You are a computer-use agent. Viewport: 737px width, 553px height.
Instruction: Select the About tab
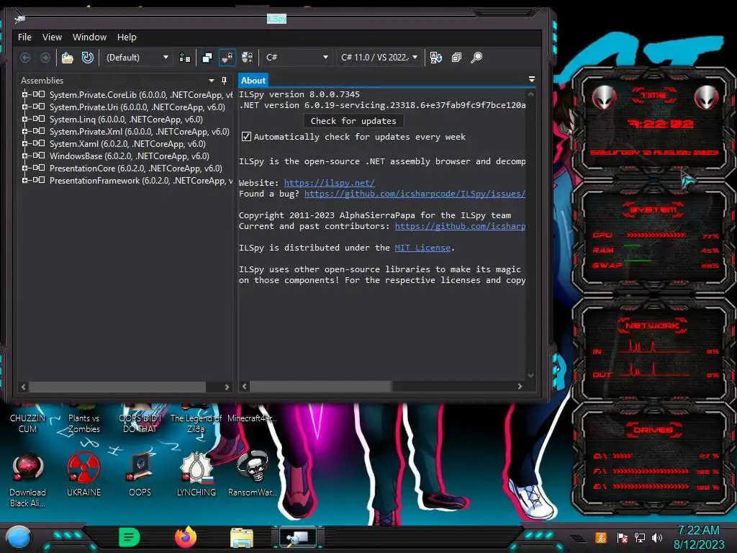click(x=253, y=81)
